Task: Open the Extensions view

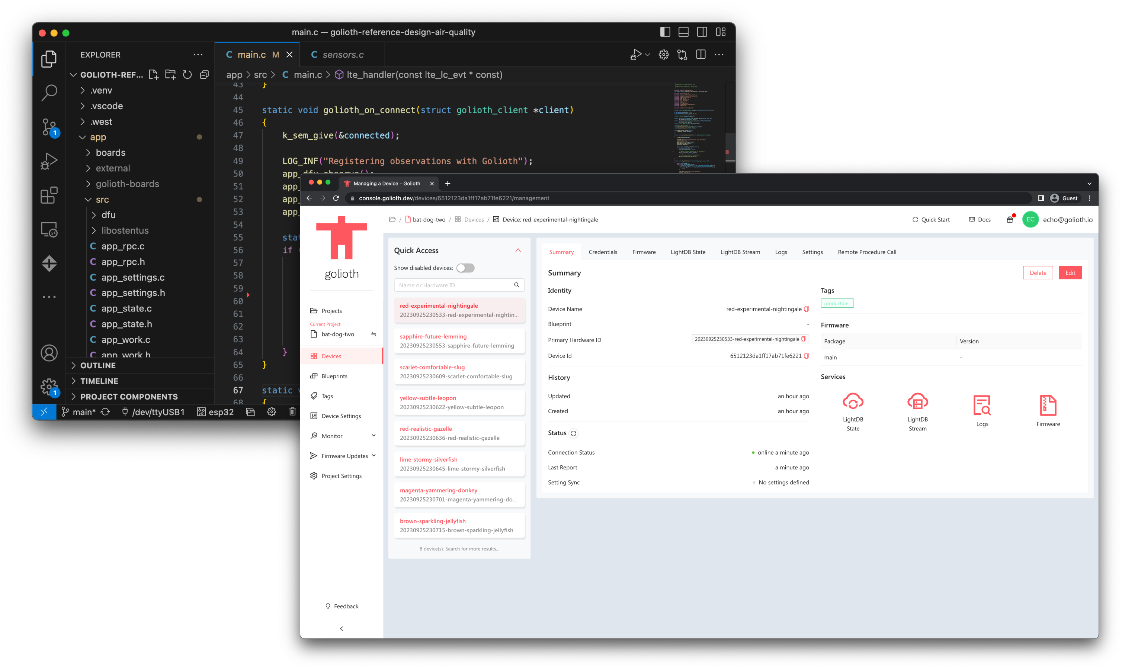Action: 49,195
